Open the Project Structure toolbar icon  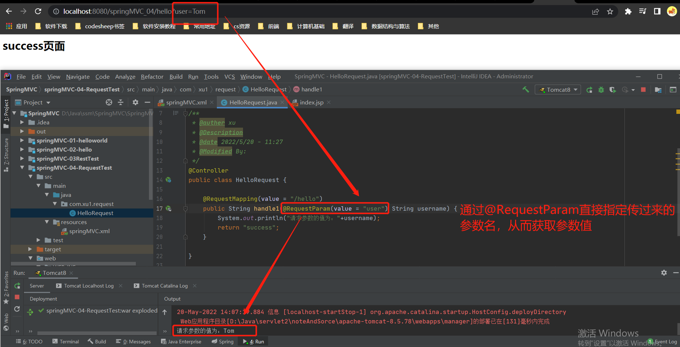point(658,90)
